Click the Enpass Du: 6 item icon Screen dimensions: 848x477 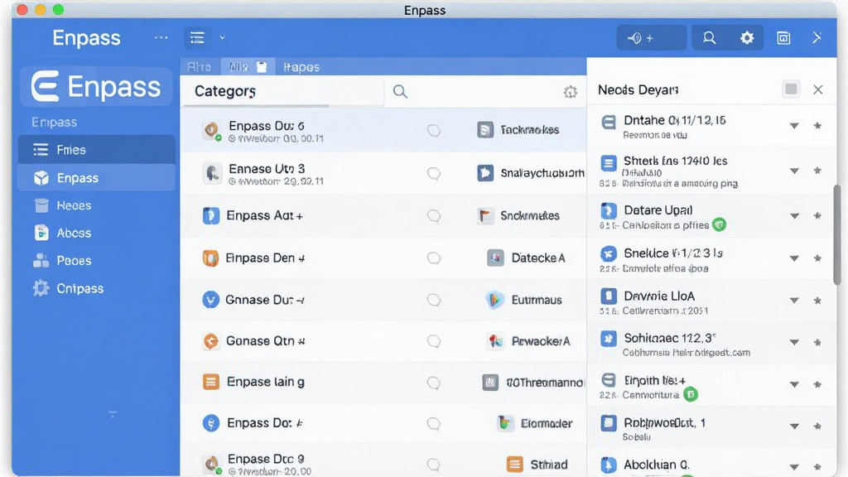[211, 130]
